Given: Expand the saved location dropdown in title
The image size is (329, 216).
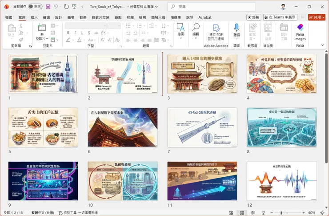Looking at the screenshot, I should point(156,7).
